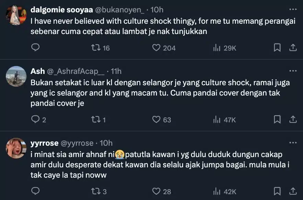Reply to dalgomie sooyaa's tweet
This screenshot has height=200, width=303.
click(x=36, y=48)
